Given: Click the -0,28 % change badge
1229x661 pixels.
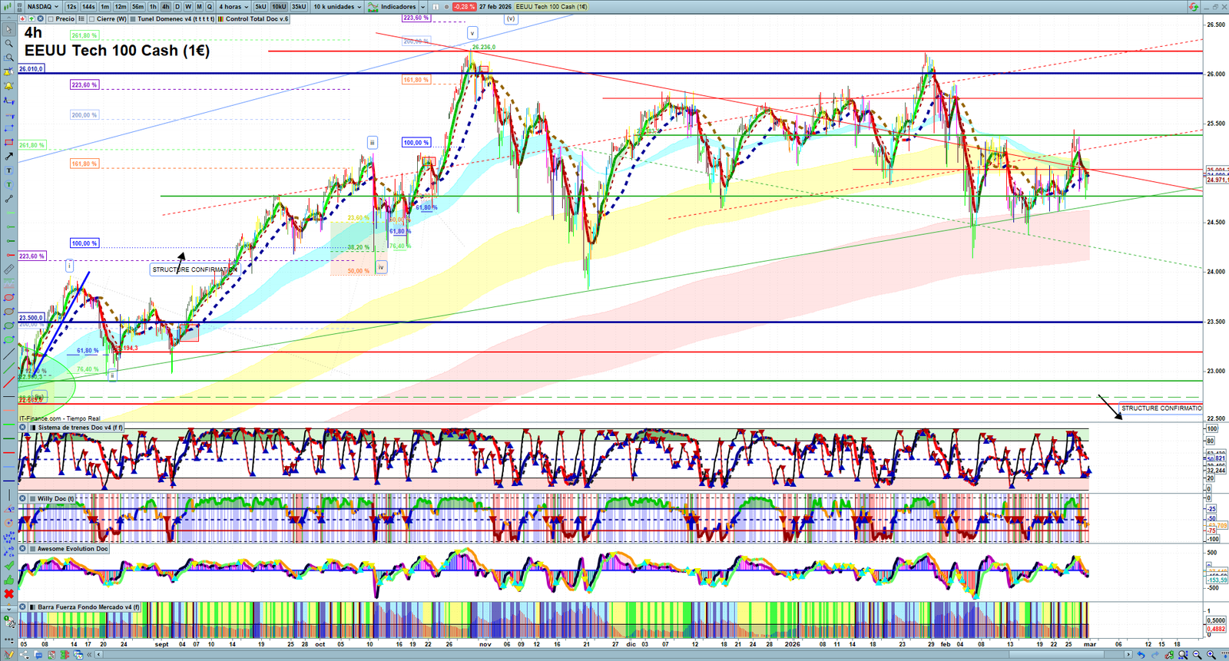Looking at the screenshot, I should tap(464, 7).
